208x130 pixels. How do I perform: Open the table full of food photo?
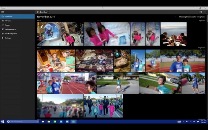pyautogui.click(x=95, y=61)
